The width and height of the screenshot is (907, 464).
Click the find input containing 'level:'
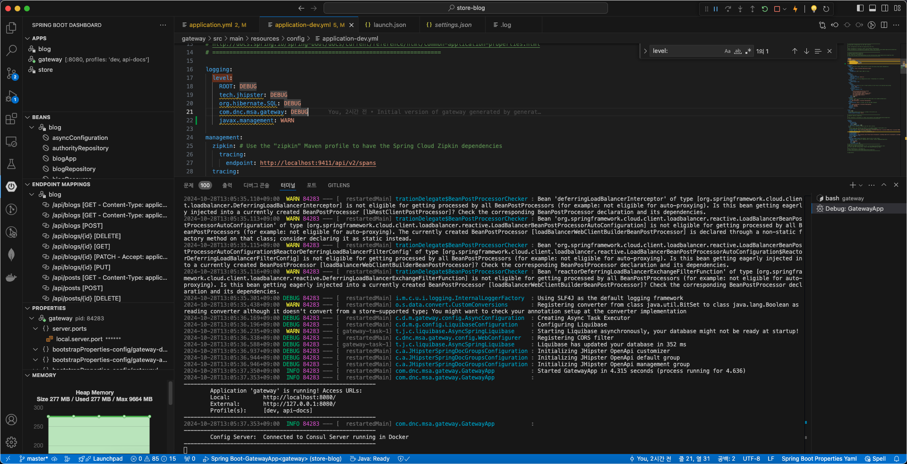coord(685,52)
